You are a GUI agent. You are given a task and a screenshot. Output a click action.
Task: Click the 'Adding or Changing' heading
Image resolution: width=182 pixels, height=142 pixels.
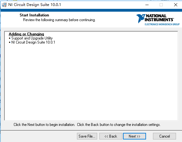click(26, 34)
